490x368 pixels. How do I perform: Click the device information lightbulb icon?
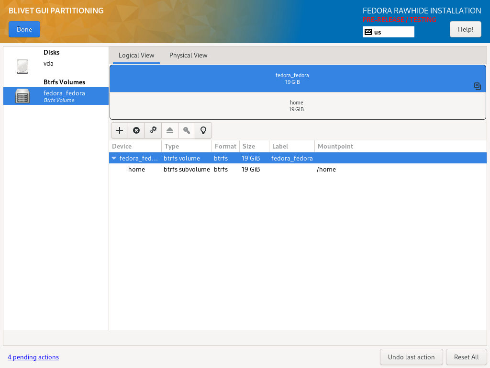point(203,130)
